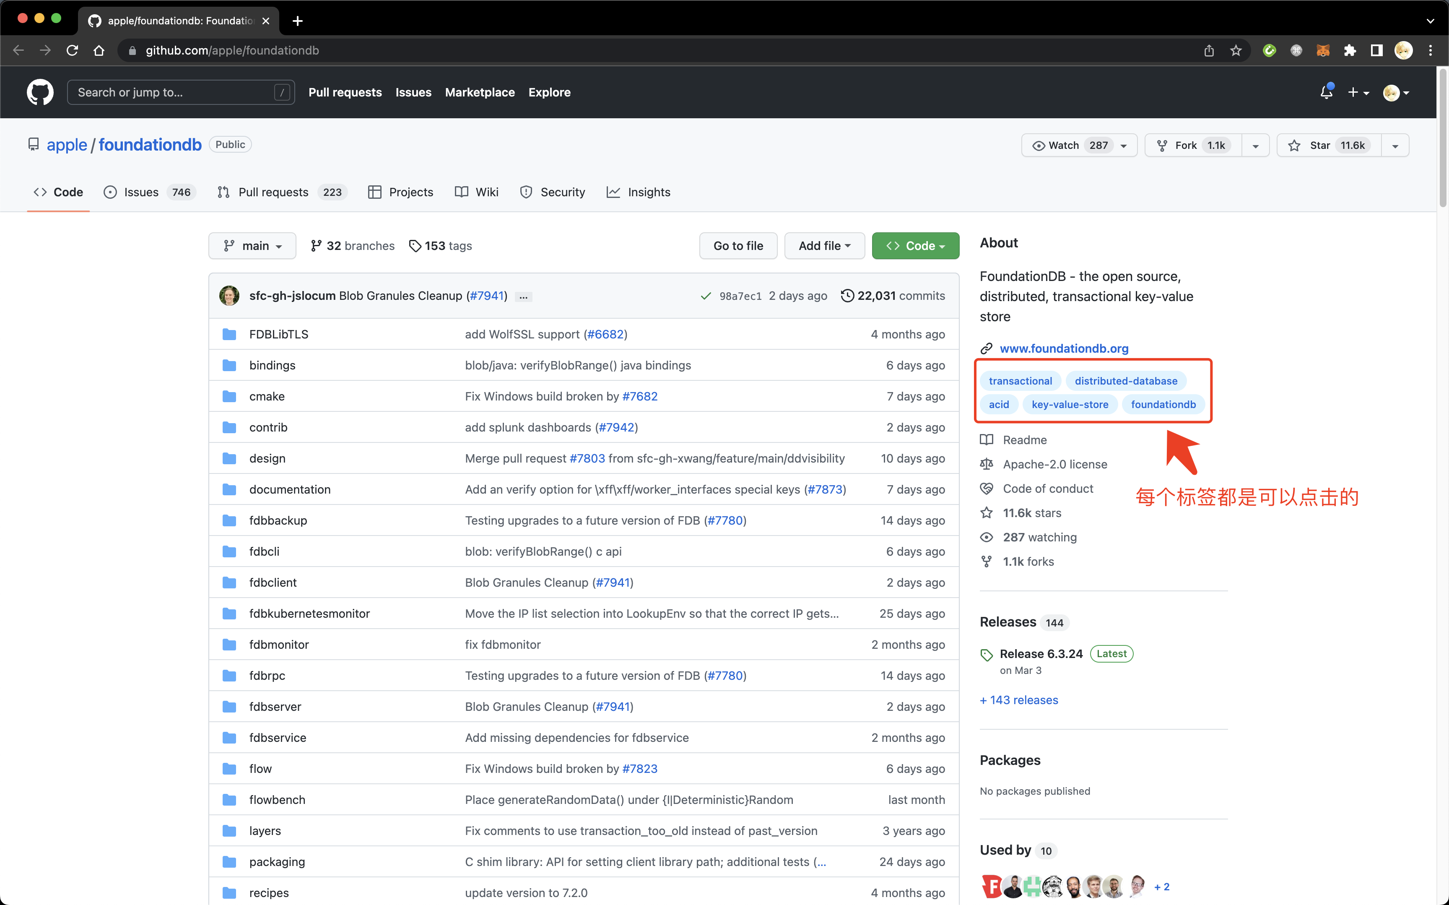Switch to Pull requests repo tab
This screenshot has width=1449, height=905.
[283, 192]
